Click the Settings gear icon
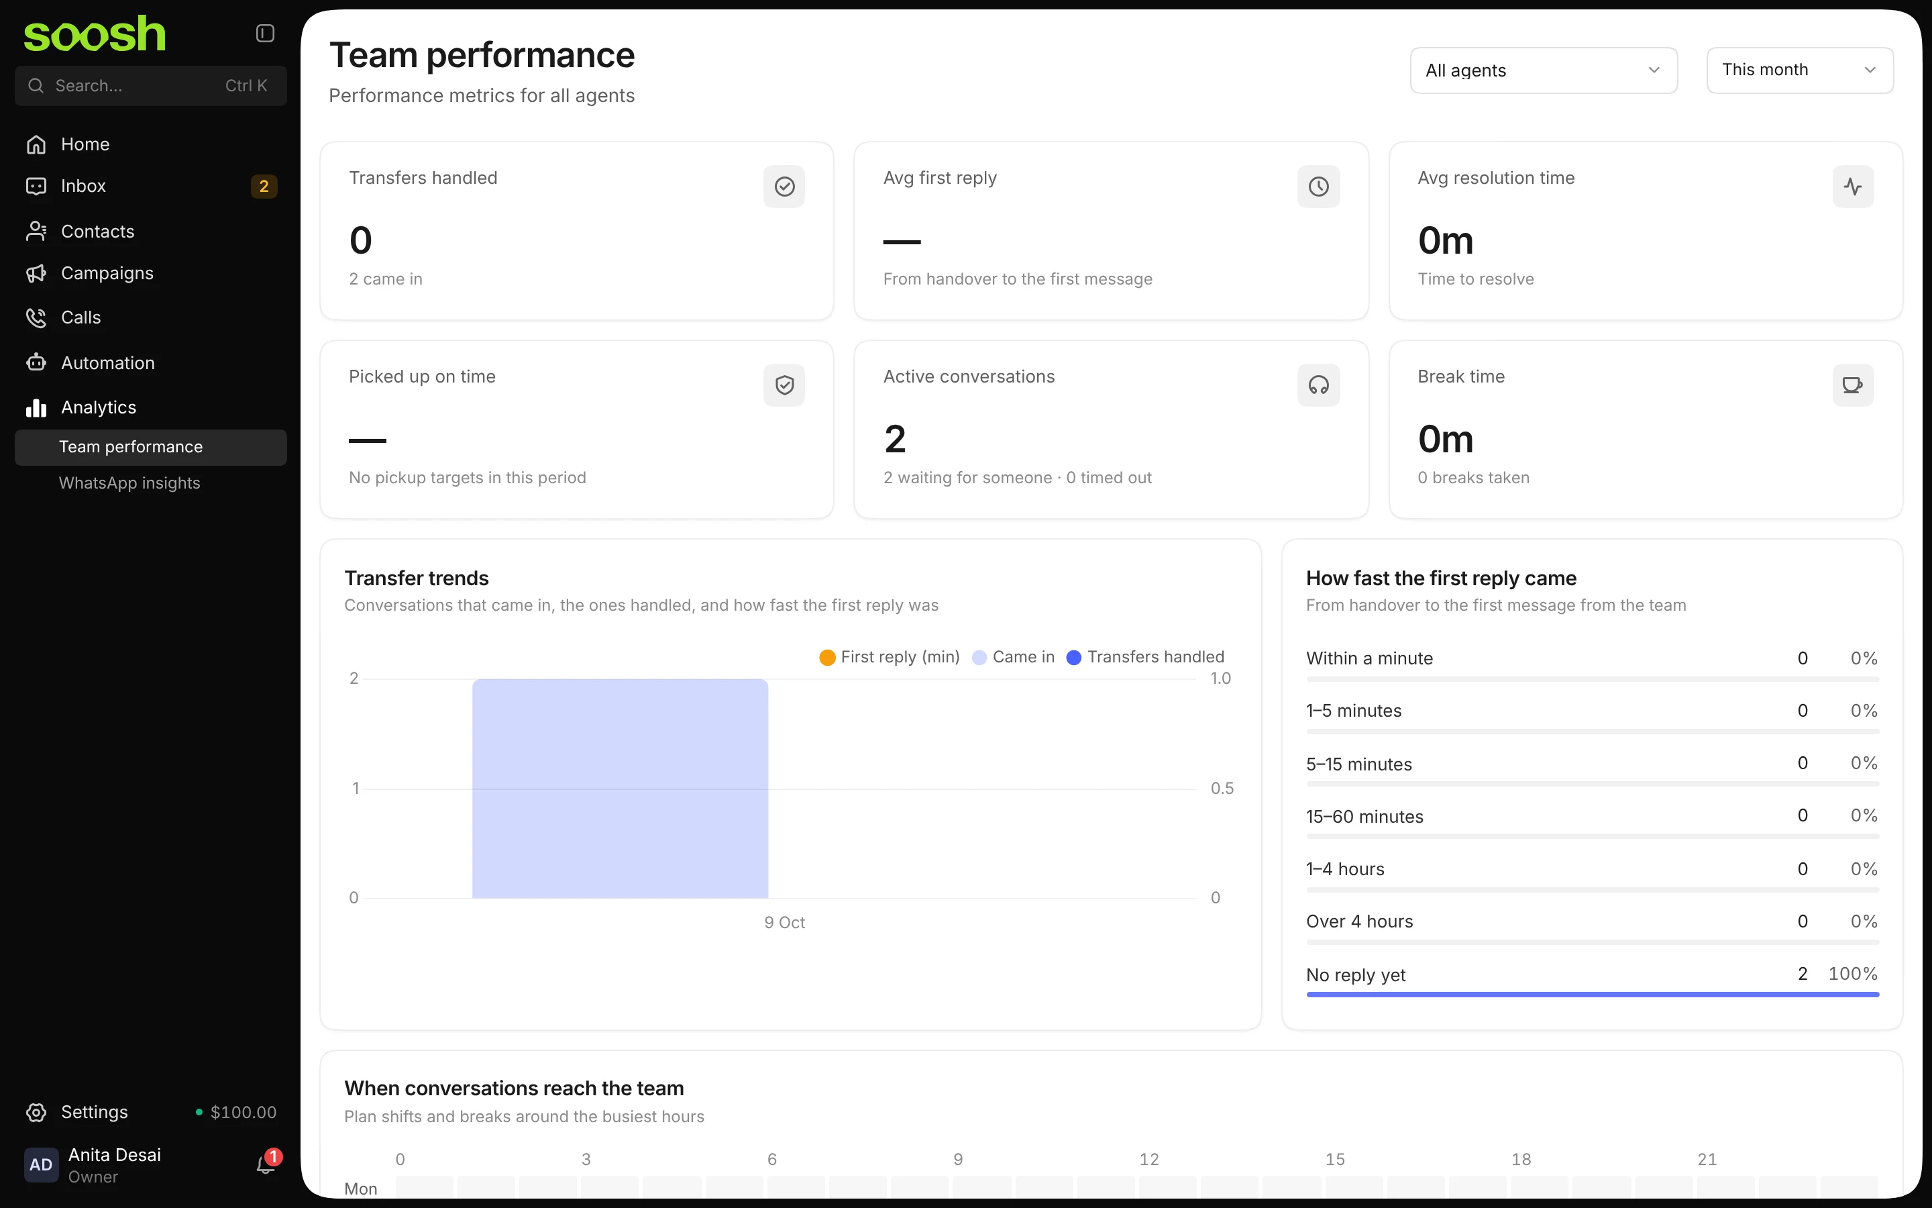 [36, 1112]
